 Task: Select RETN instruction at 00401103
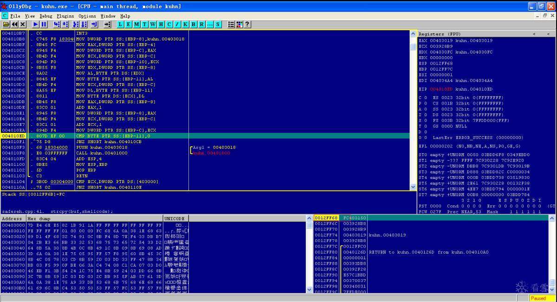[x=205, y=176]
